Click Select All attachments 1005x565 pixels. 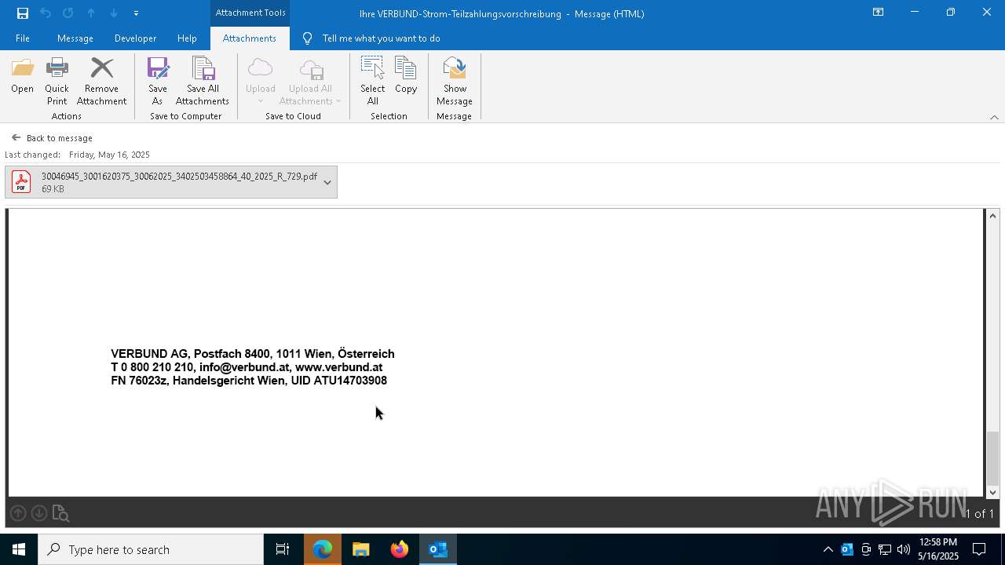(373, 81)
